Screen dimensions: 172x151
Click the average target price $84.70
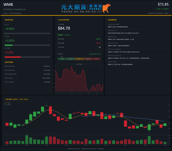coord(64,28)
